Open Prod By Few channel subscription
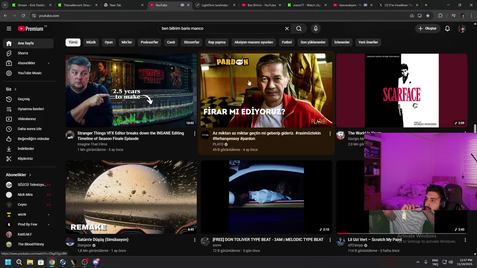The height and width of the screenshot is (268, 477). 28,224
